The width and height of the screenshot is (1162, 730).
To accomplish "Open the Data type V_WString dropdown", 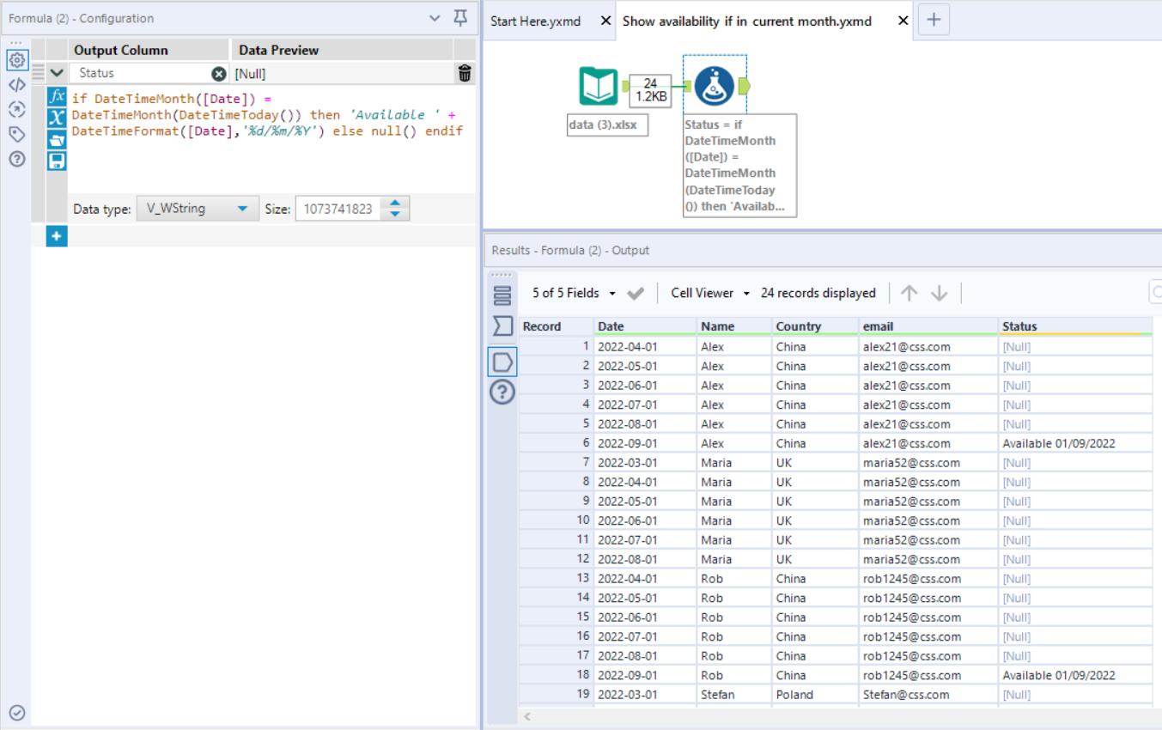I will [198, 209].
